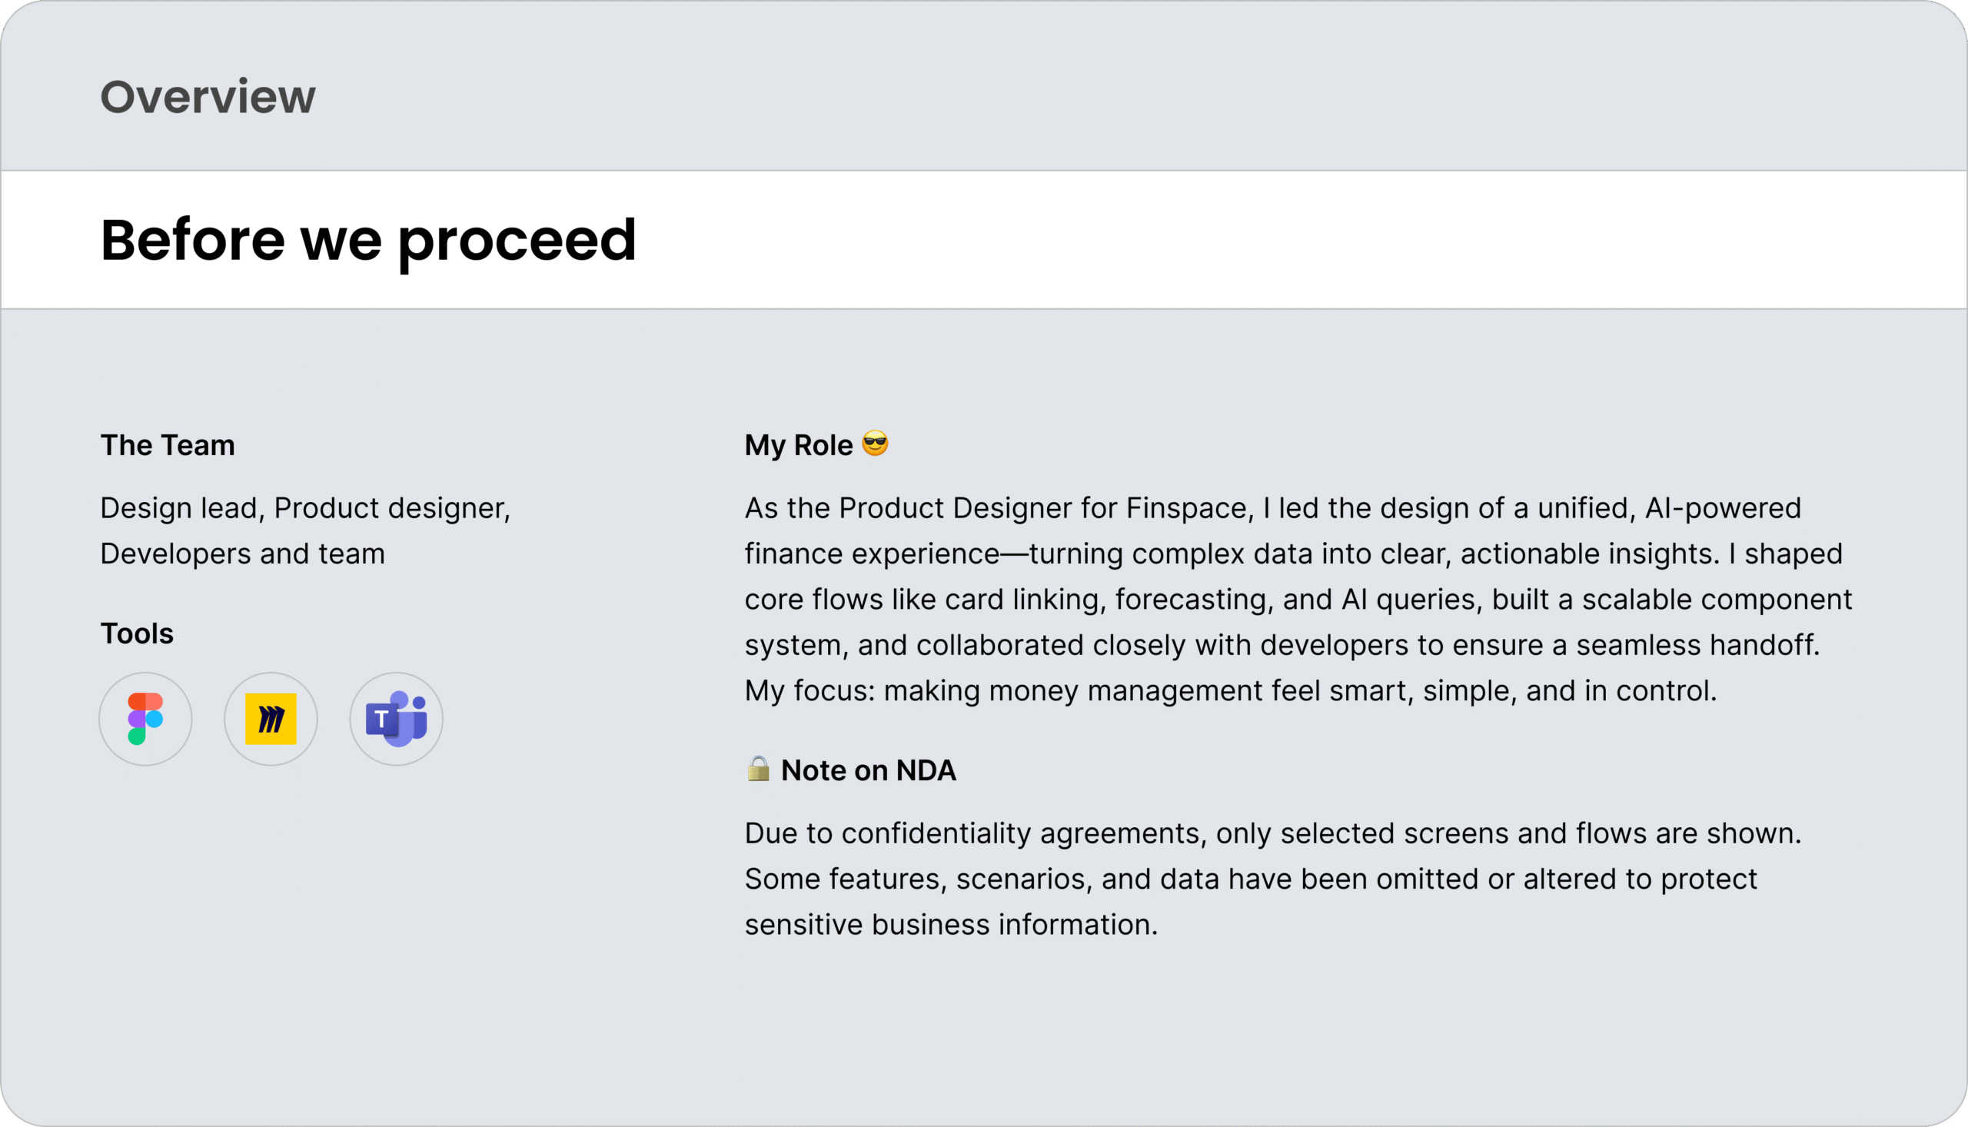Click the Overview section title
The image size is (1968, 1127).
208,97
